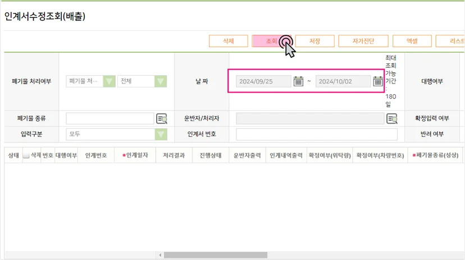Click end date field 2024/10/02
Viewport: 465px width, 260px height.
[x=343, y=81]
